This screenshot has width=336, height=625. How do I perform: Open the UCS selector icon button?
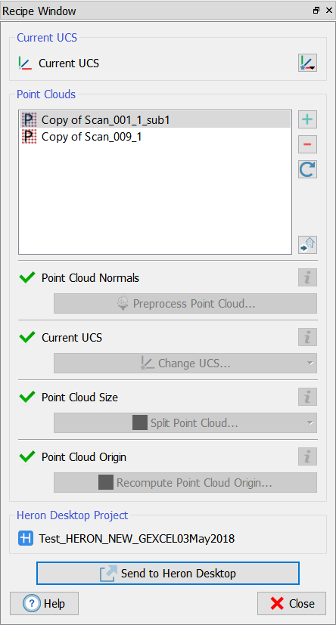(x=307, y=63)
